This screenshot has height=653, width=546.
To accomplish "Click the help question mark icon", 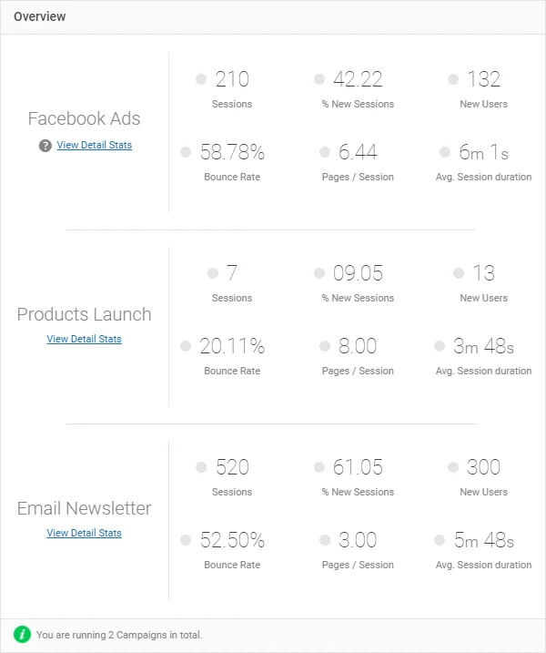I will pyautogui.click(x=45, y=146).
